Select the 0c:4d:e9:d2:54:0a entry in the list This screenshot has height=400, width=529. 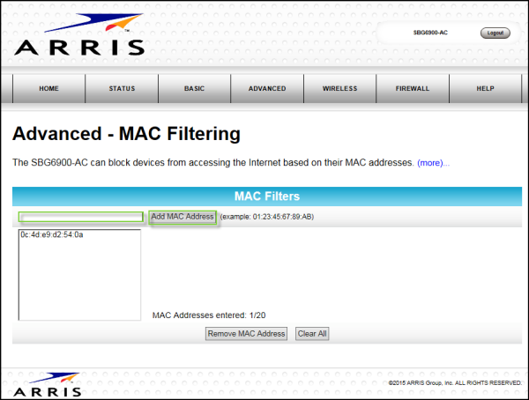[x=51, y=235]
